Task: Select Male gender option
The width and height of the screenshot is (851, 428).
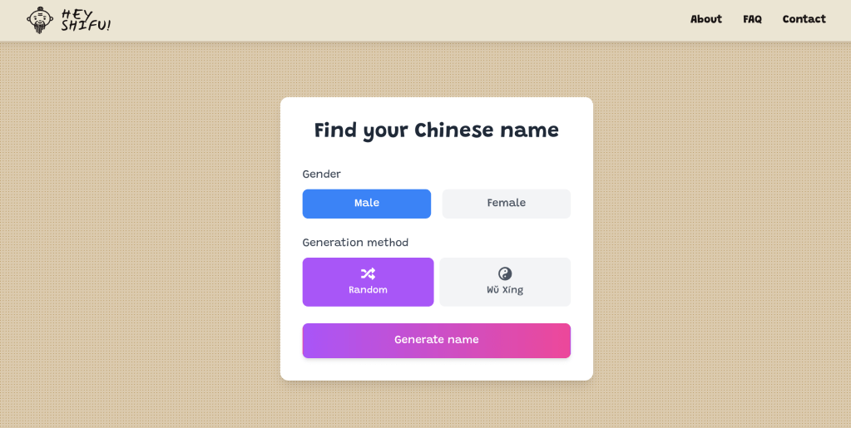Action: pyautogui.click(x=366, y=204)
